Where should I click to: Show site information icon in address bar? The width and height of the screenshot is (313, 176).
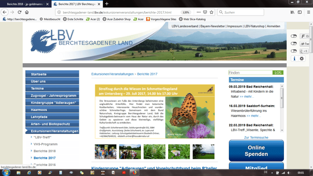59,12
